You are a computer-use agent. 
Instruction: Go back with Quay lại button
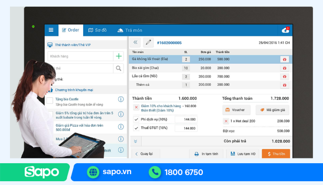coord(145,154)
